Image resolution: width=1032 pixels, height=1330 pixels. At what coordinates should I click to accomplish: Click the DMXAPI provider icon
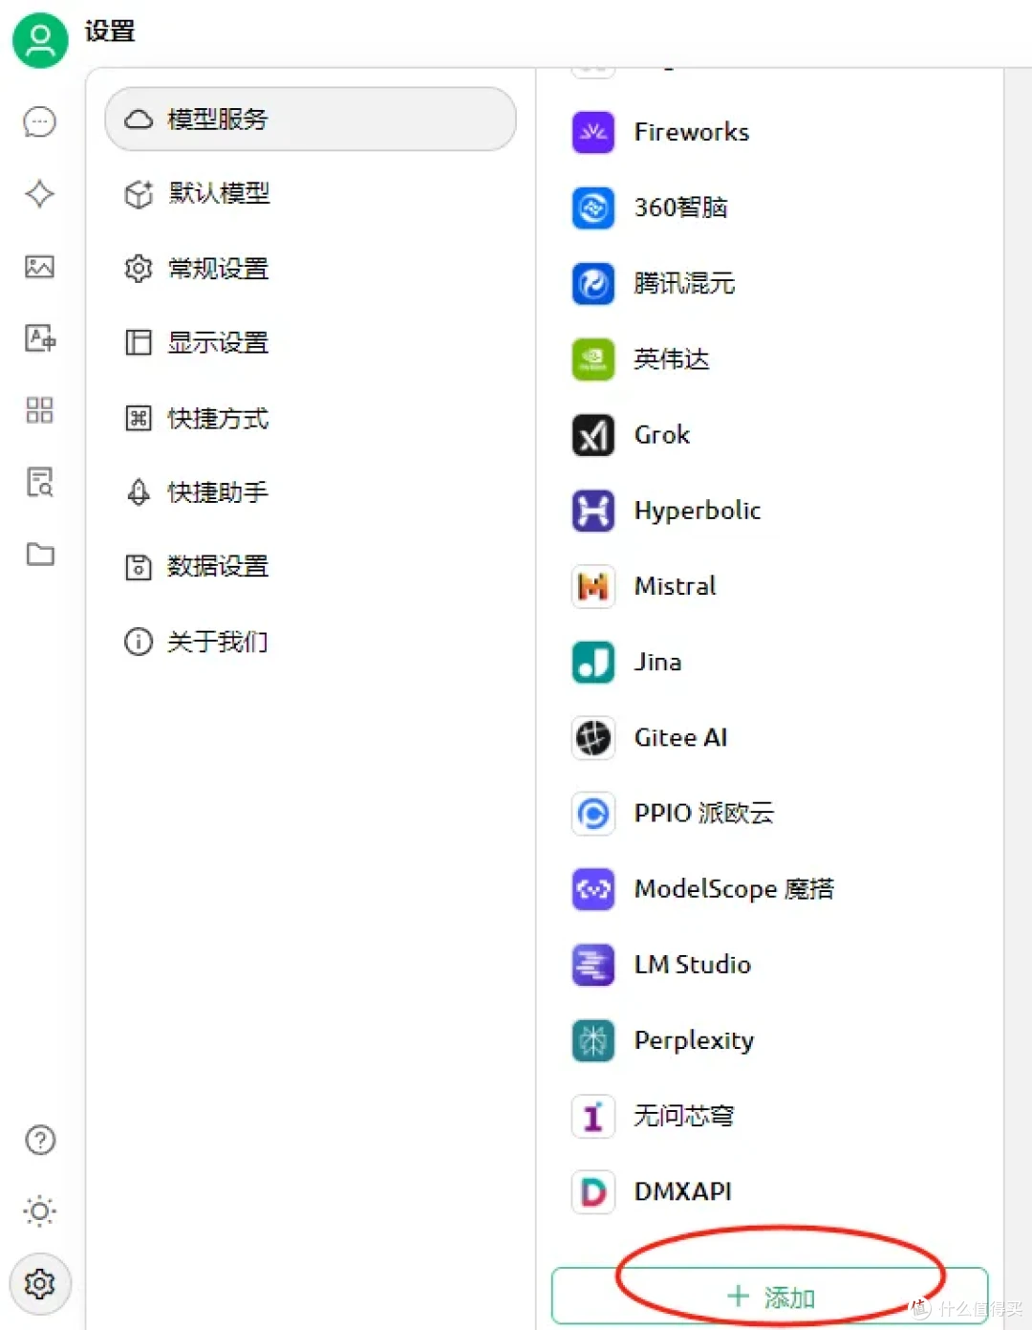(x=593, y=1191)
